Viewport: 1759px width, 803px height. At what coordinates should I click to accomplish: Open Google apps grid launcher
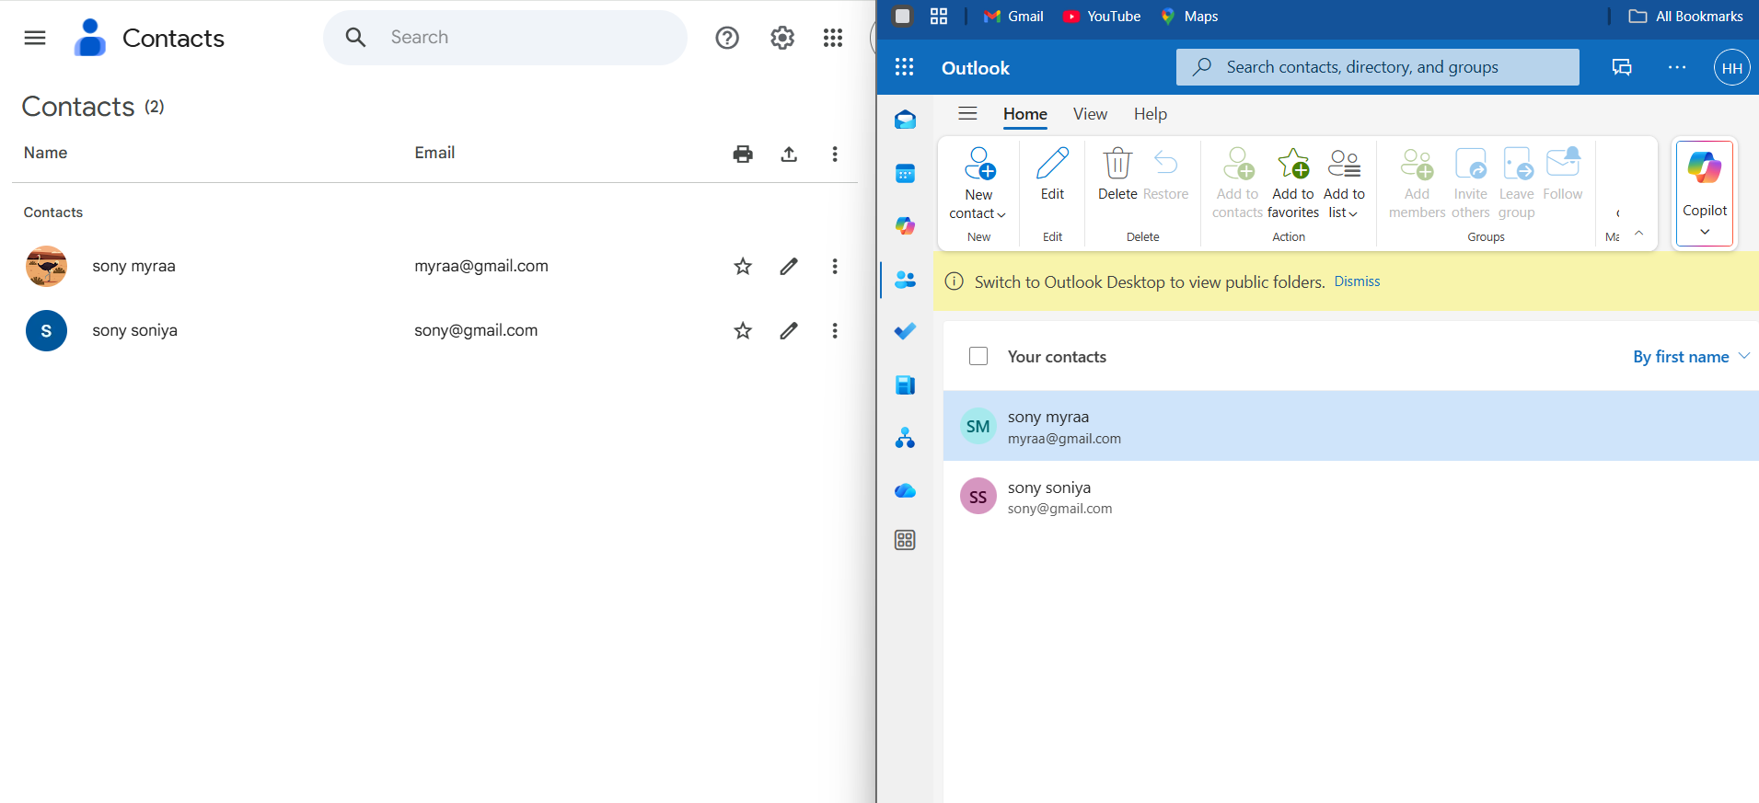coord(833,38)
